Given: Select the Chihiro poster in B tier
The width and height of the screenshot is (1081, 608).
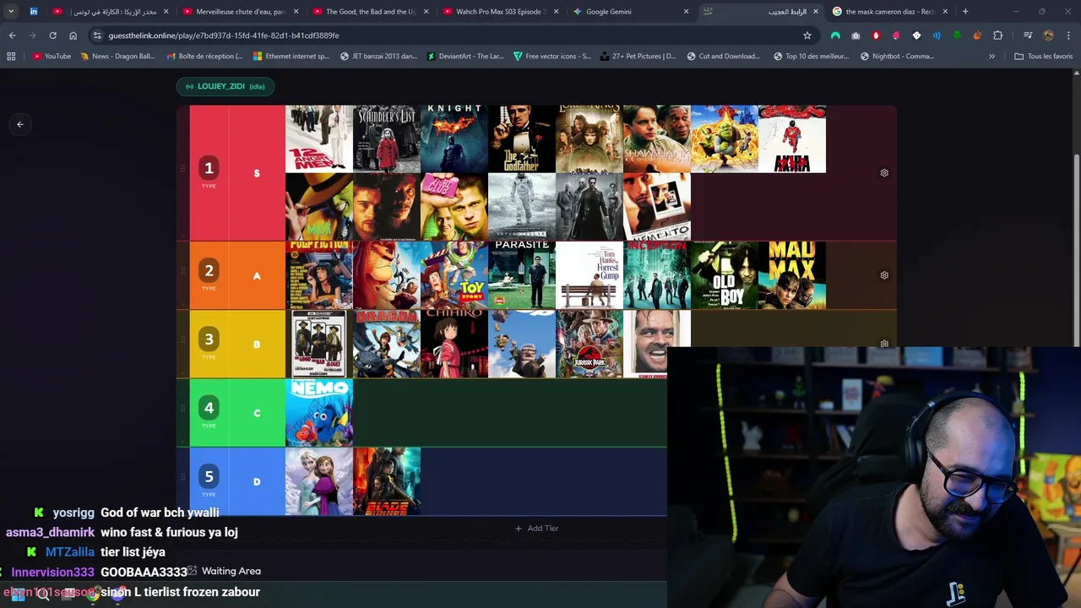Looking at the screenshot, I should (x=454, y=344).
